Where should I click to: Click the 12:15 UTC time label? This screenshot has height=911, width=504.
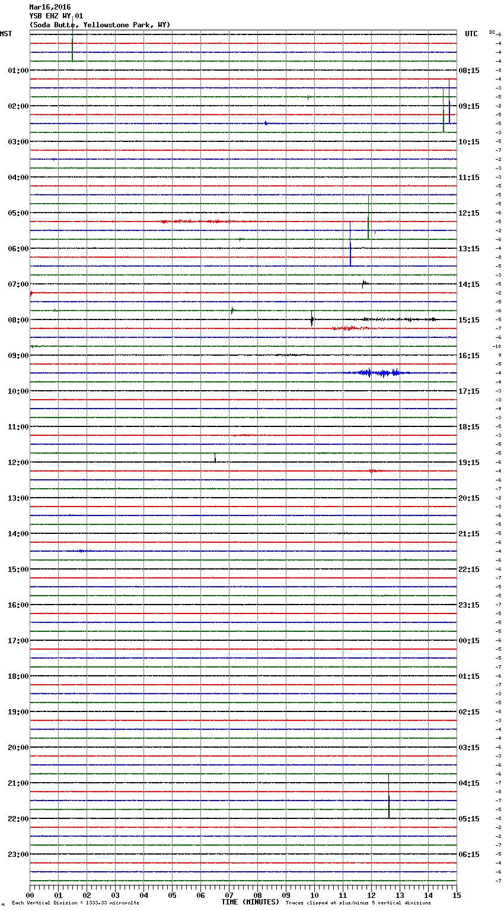point(469,213)
